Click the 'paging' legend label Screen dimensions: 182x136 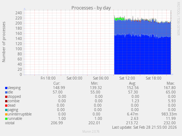point(13,110)
